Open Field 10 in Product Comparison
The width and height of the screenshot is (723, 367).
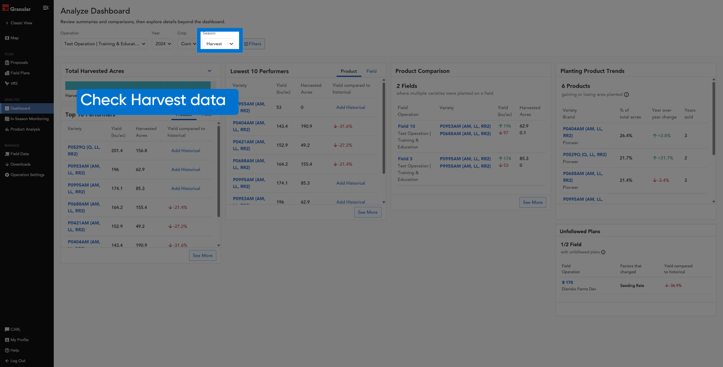pyautogui.click(x=406, y=126)
